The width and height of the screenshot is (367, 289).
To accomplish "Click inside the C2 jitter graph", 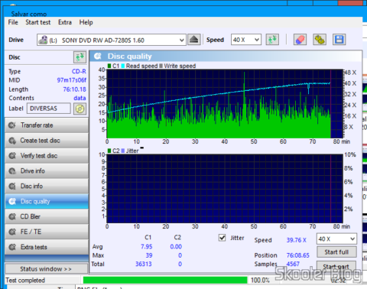I will [225, 189].
